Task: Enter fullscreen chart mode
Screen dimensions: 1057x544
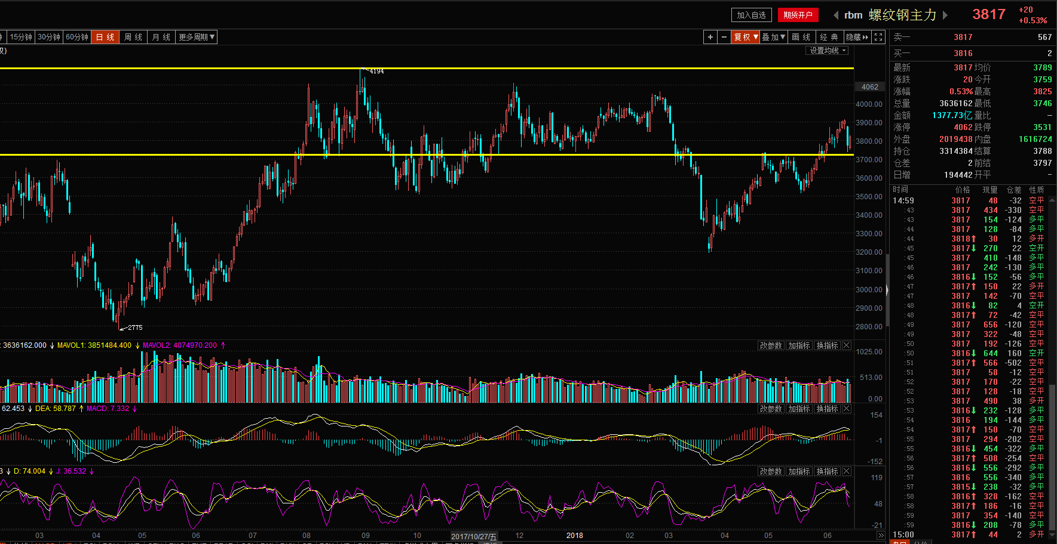Action: click(x=878, y=37)
